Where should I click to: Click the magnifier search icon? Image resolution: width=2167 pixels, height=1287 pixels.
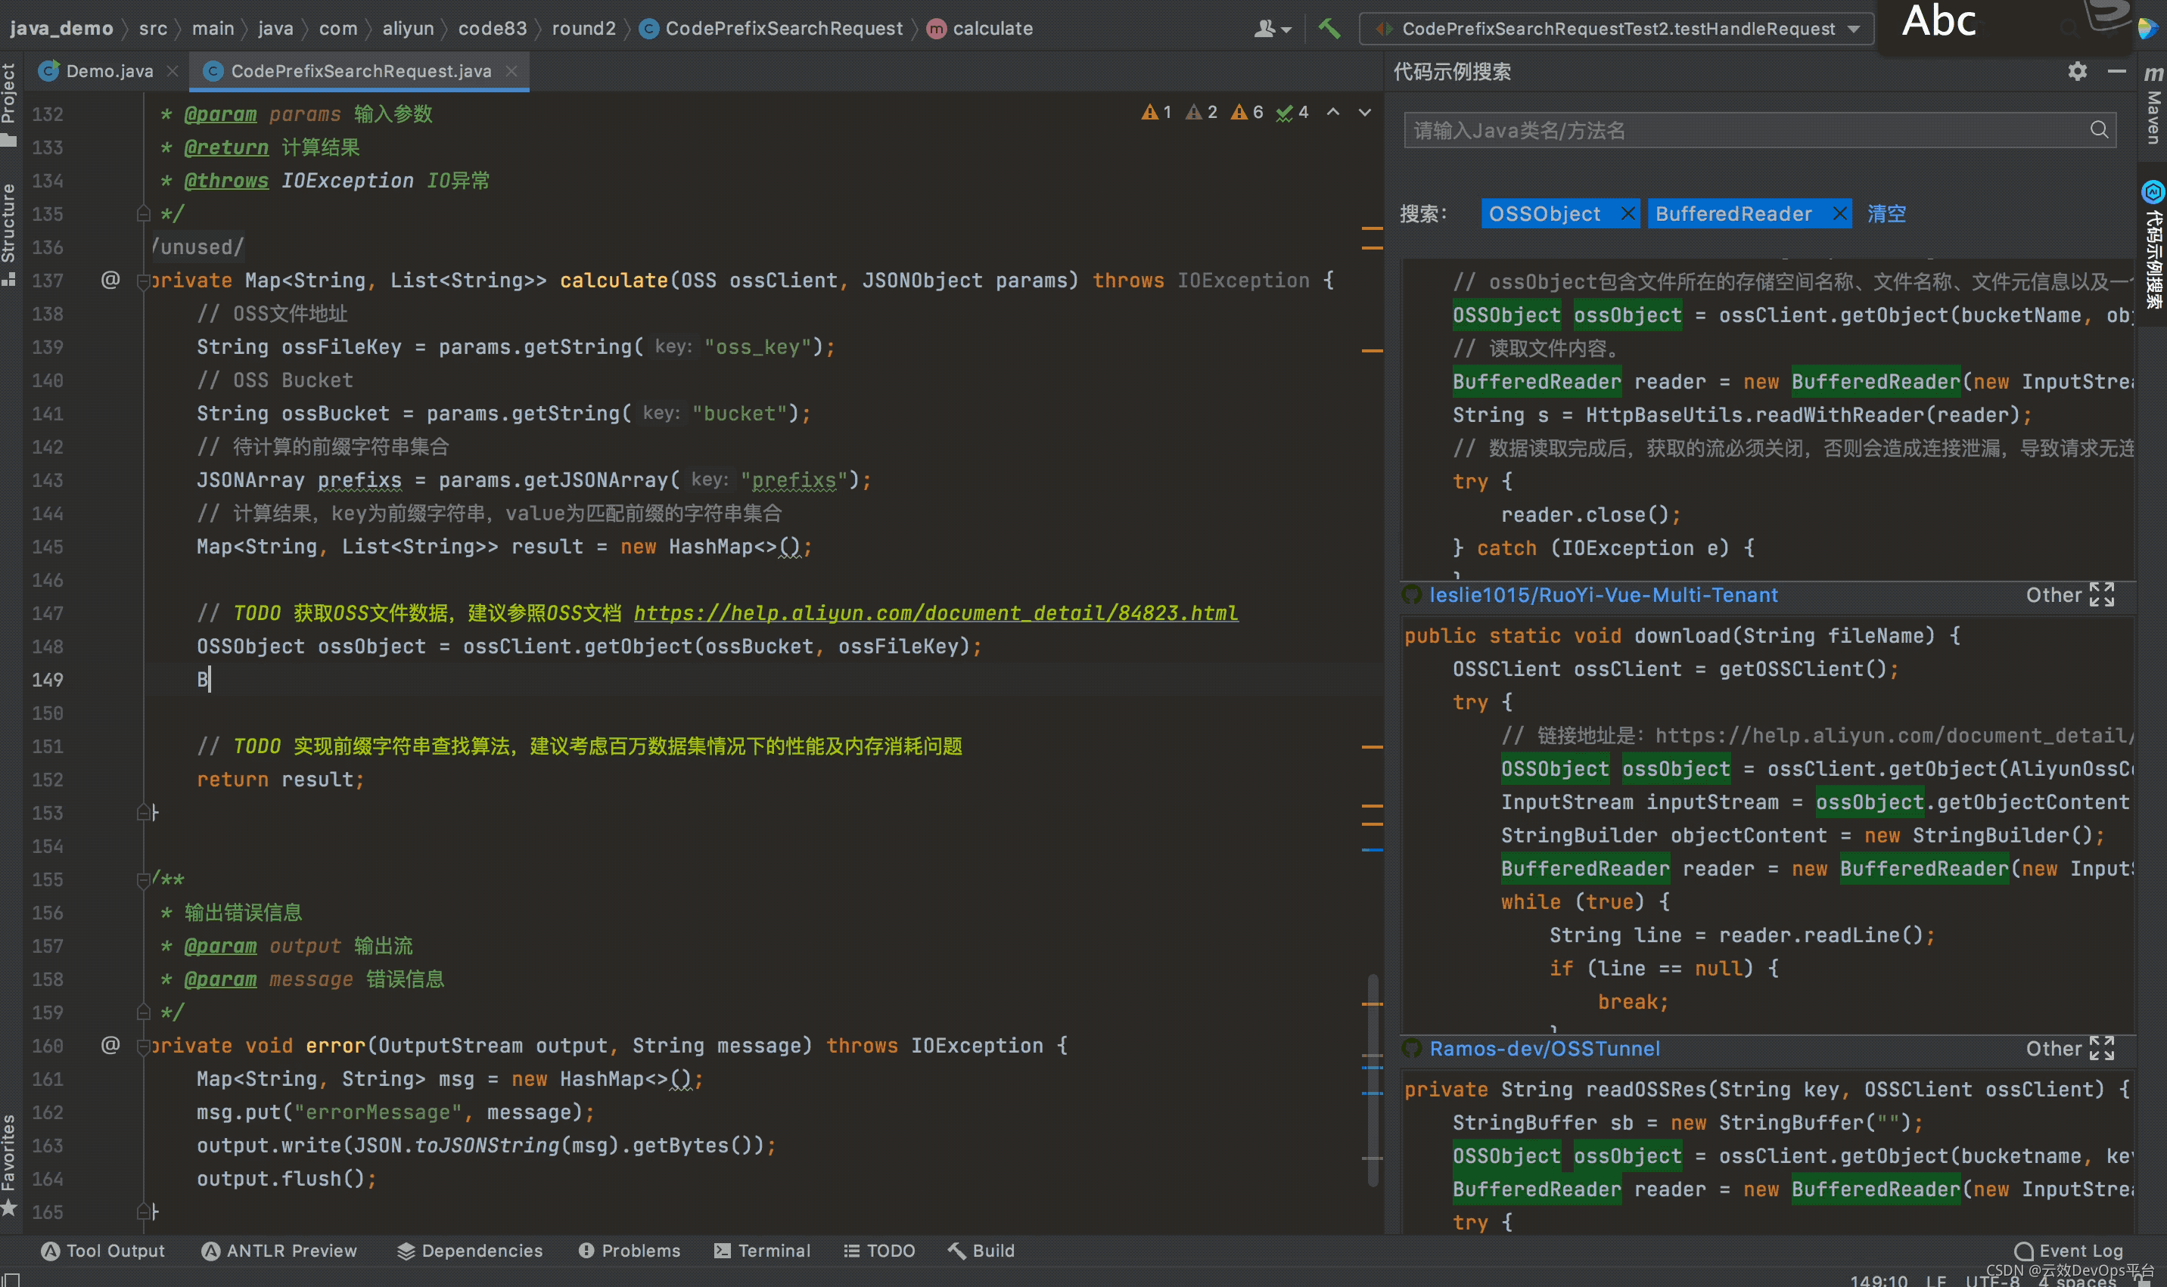[2100, 130]
